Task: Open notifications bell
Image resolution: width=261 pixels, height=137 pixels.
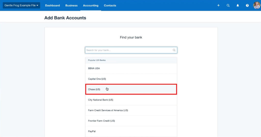Action: pyautogui.click(x=238, y=6)
